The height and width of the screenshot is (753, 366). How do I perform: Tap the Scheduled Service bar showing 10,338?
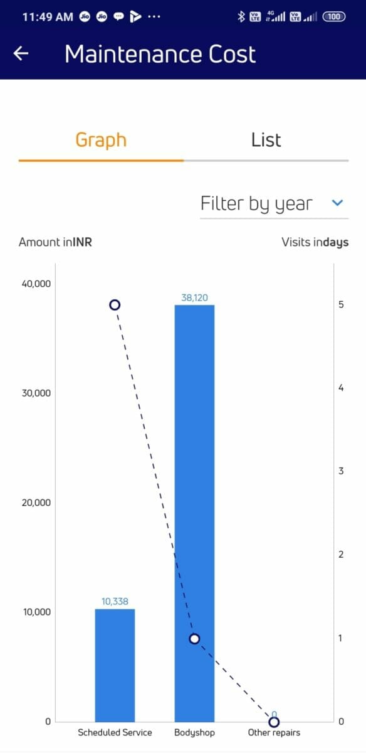(x=115, y=665)
